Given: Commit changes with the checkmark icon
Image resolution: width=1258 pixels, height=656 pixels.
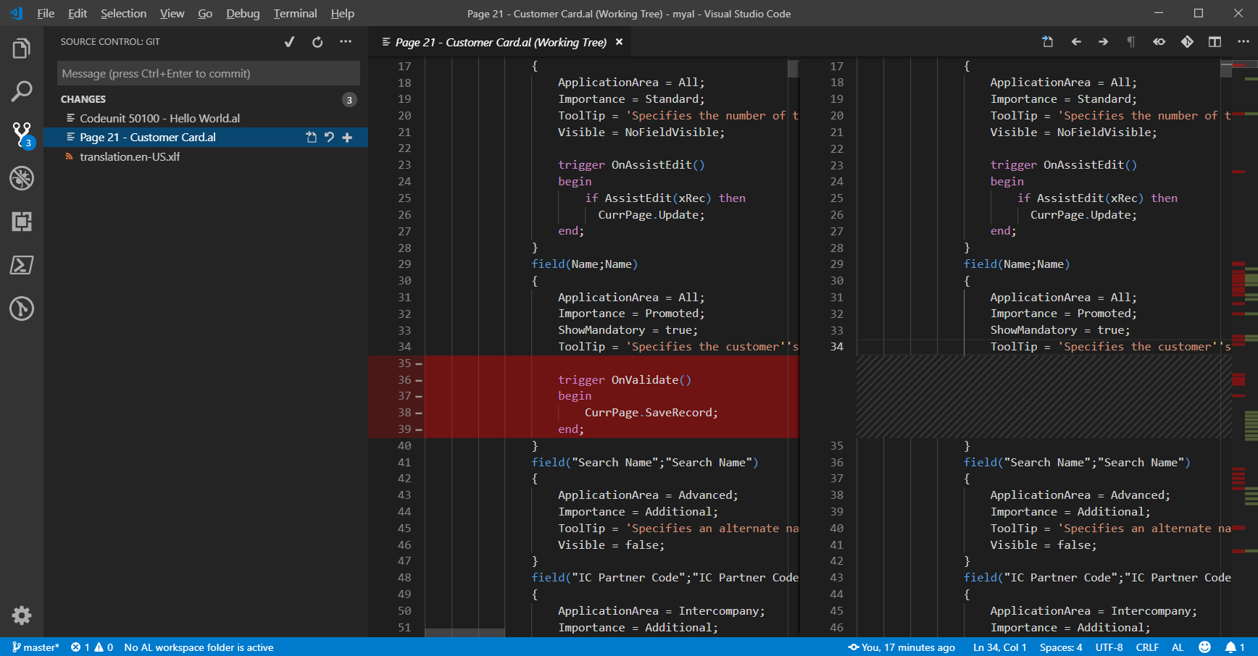Looking at the screenshot, I should coord(289,42).
